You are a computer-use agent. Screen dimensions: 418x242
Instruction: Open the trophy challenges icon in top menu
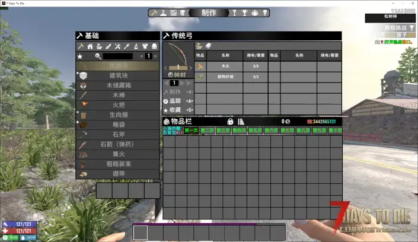click(x=244, y=13)
